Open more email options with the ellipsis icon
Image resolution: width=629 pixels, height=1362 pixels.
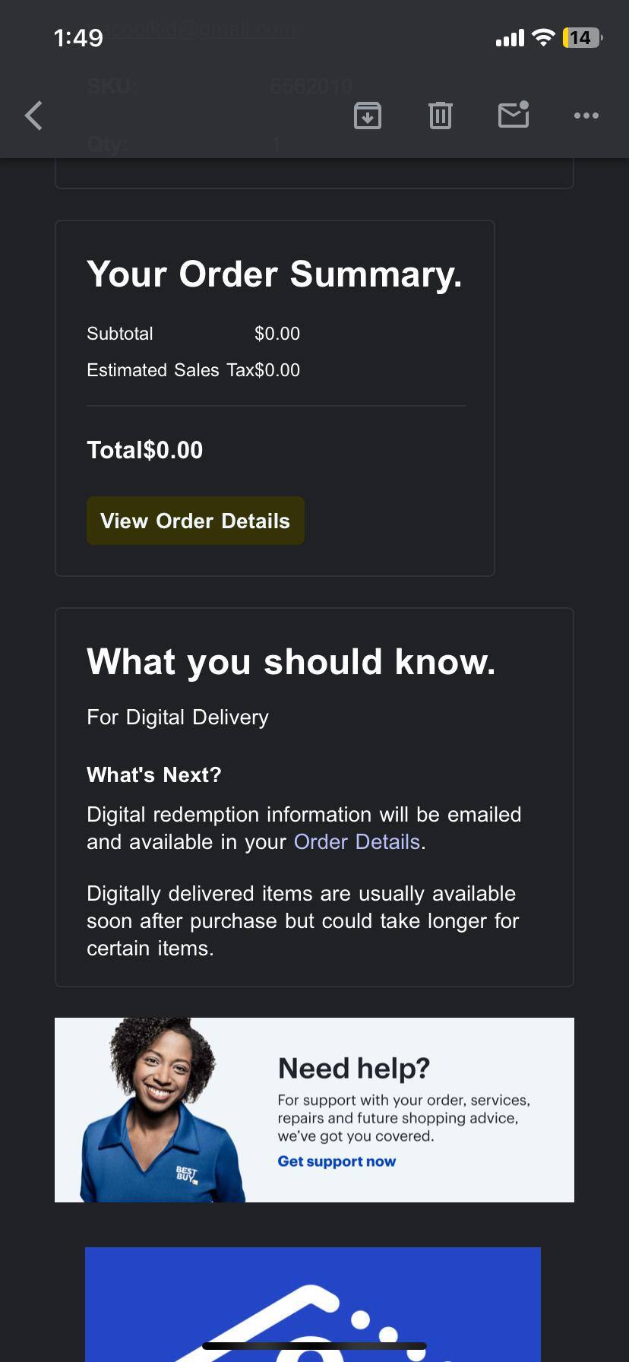[x=586, y=116]
